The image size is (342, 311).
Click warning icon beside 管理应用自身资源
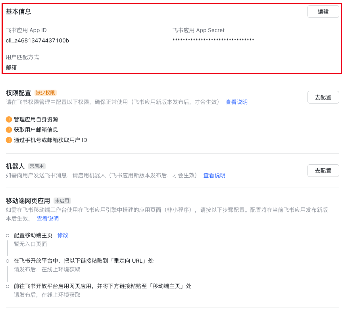pyautogui.click(x=9, y=119)
